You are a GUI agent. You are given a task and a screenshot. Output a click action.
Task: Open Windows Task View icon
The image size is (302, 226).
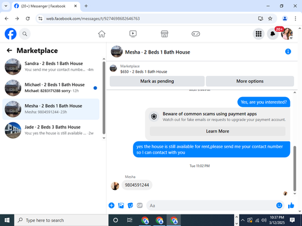click(130, 220)
